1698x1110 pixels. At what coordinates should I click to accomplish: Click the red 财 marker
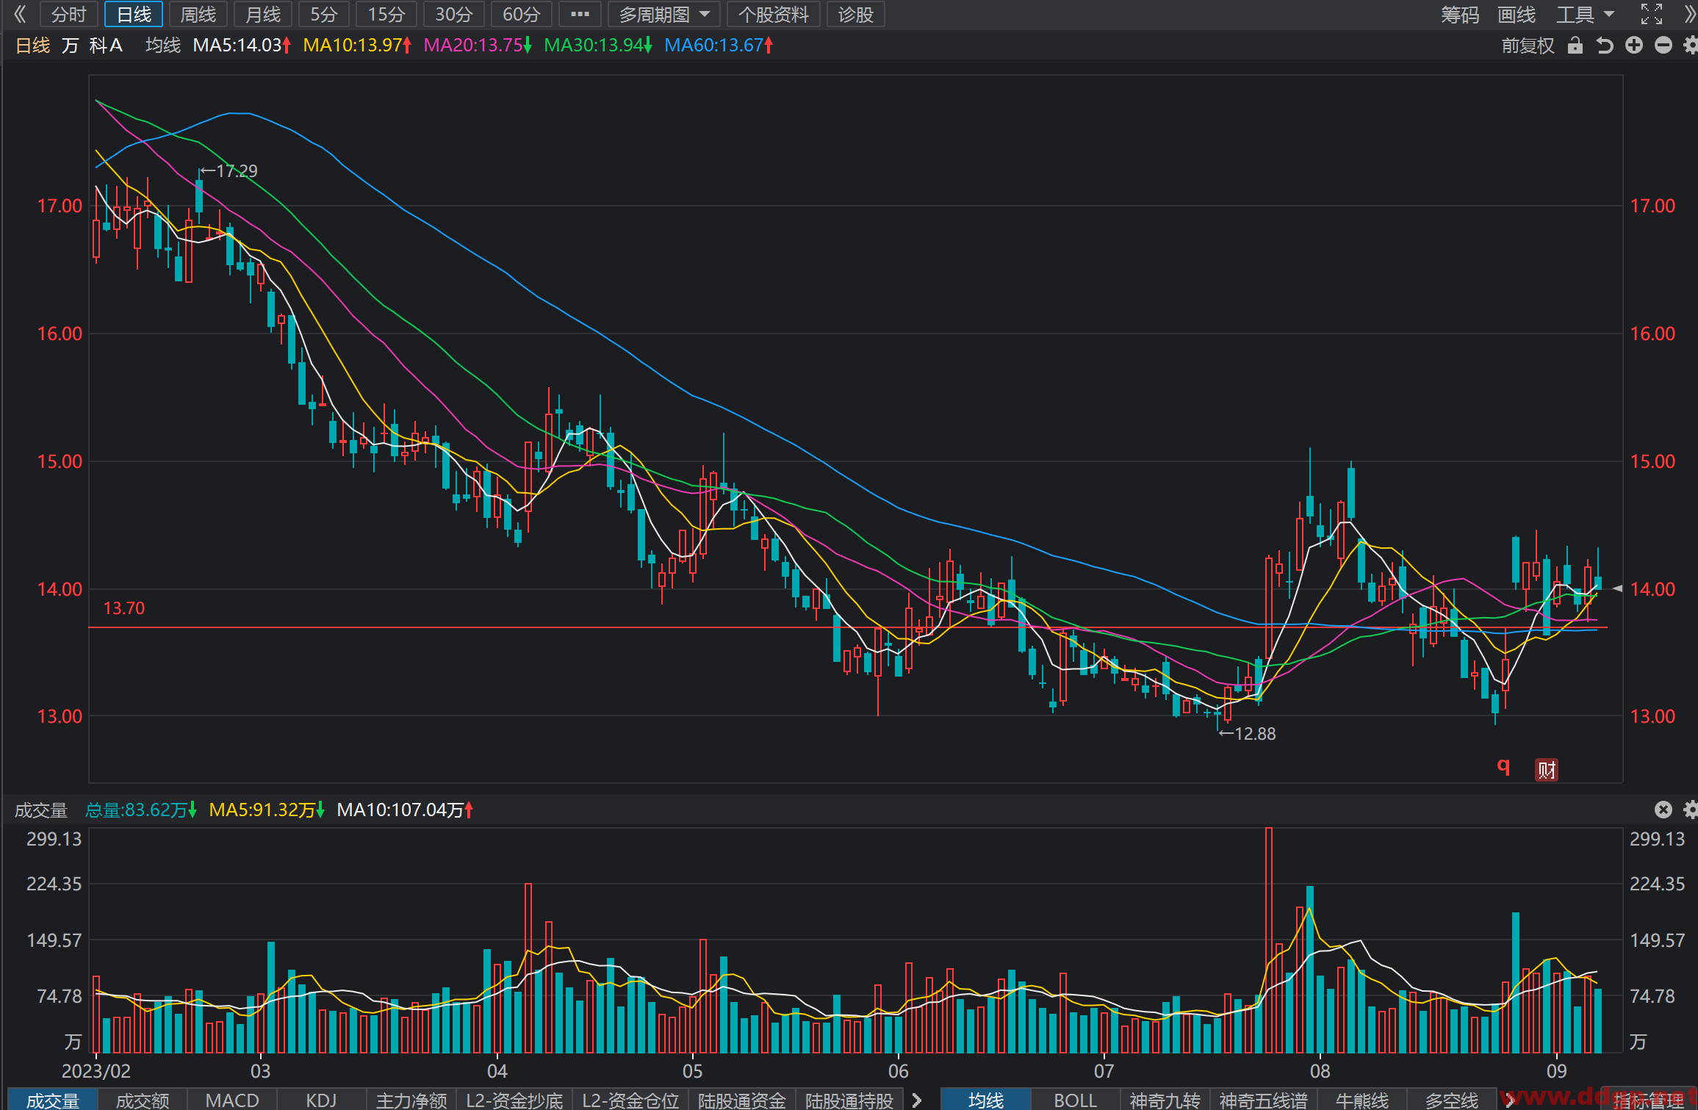(1547, 769)
